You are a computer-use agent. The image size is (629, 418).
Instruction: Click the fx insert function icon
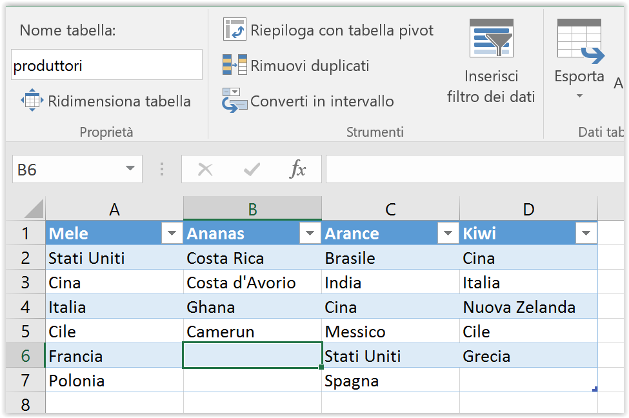[x=297, y=169]
